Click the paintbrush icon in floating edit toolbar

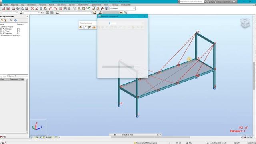(80, 27)
